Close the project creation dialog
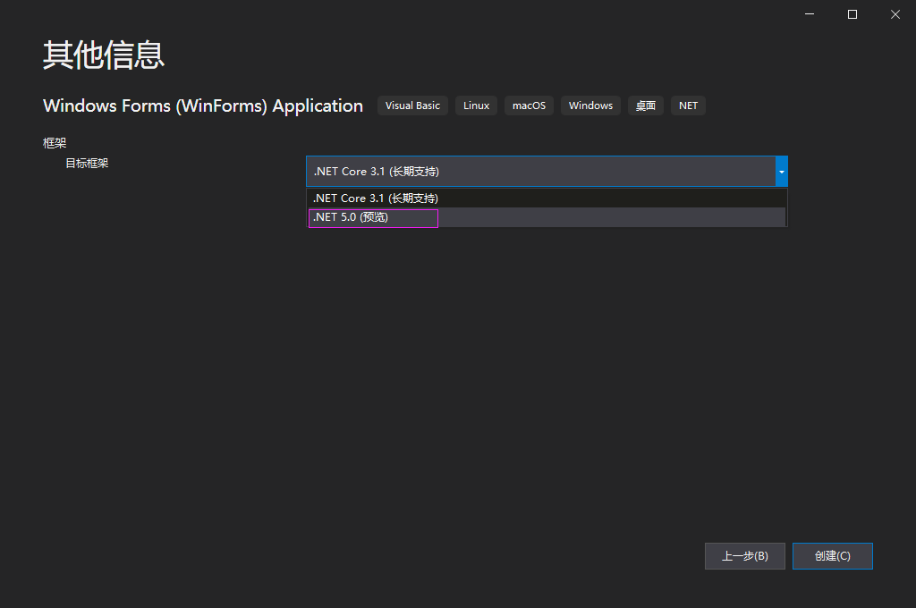The height and width of the screenshot is (608, 916). tap(895, 14)
